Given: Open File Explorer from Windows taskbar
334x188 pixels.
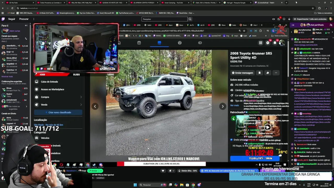Looking at the screenshot, I should click(x=182, y=185).
